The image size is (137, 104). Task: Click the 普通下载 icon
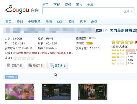(x=9, y=65)
